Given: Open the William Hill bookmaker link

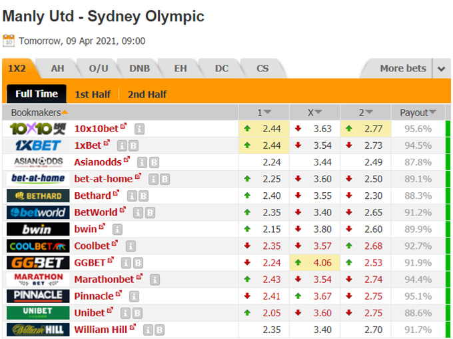Looking at the screenshot, I should (101, 330).
